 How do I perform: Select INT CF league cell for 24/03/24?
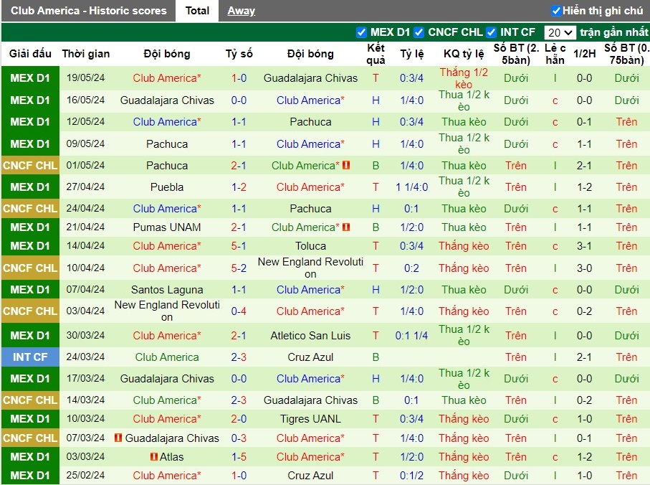(30, 357)
